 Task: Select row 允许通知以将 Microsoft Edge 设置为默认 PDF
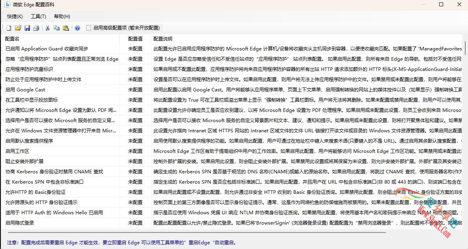click(232, 110)
